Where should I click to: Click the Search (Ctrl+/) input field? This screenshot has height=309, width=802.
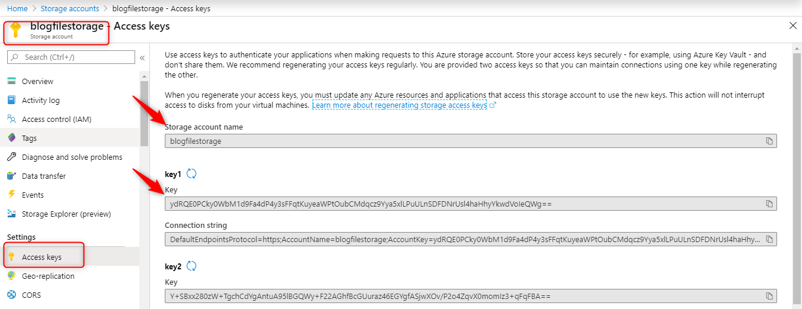click(71, 57)
